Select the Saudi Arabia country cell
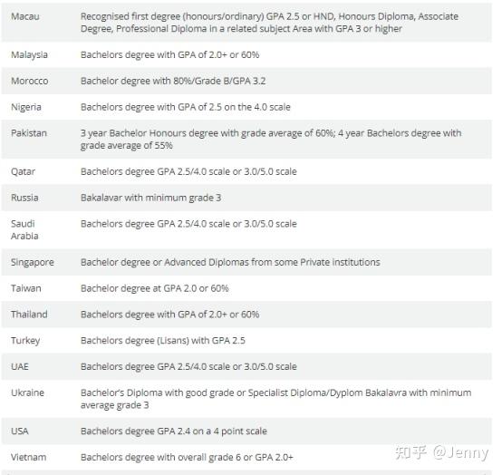502x475 pixels. click(24, 229)
